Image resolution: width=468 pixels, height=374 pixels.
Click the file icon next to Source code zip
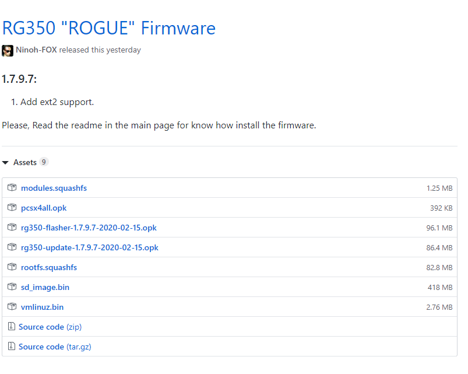(x=12, y=326)
